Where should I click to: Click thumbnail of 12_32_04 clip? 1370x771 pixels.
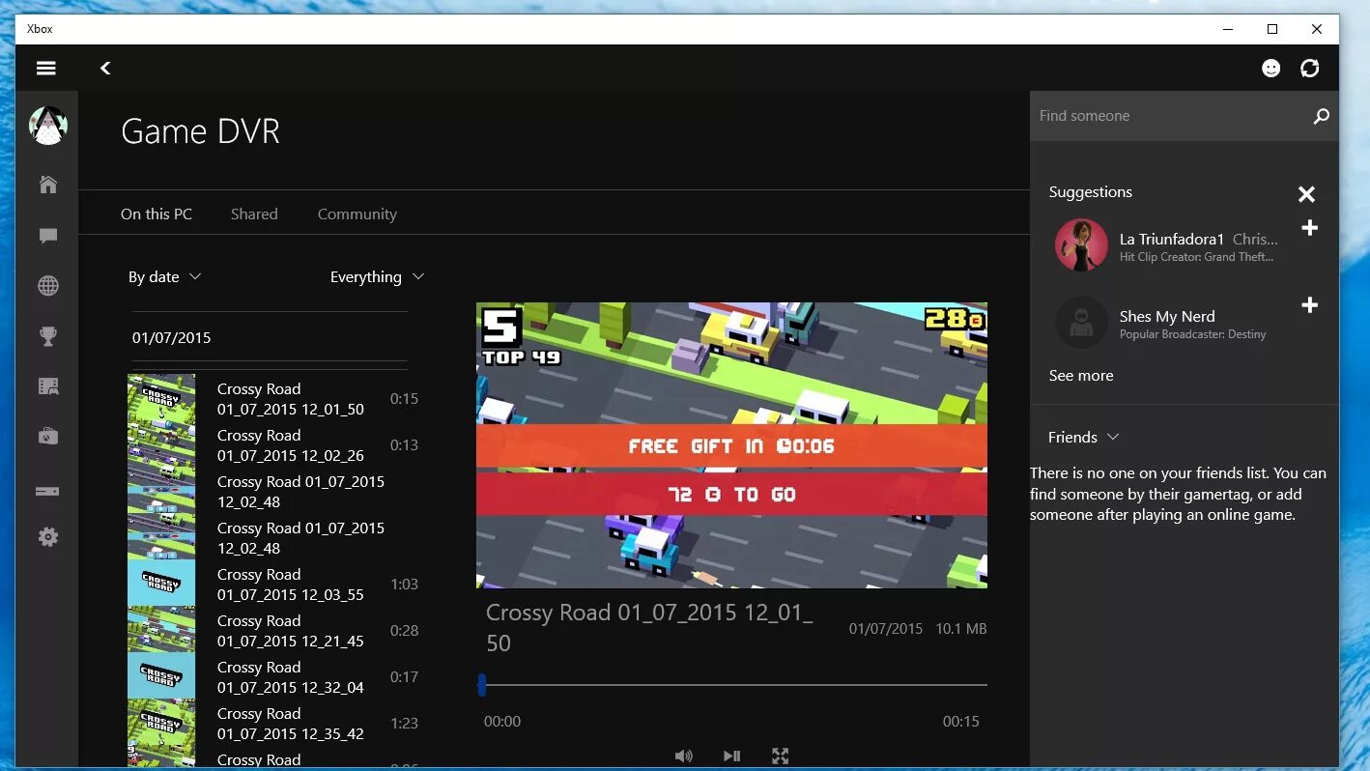click(x=161, y=675)
